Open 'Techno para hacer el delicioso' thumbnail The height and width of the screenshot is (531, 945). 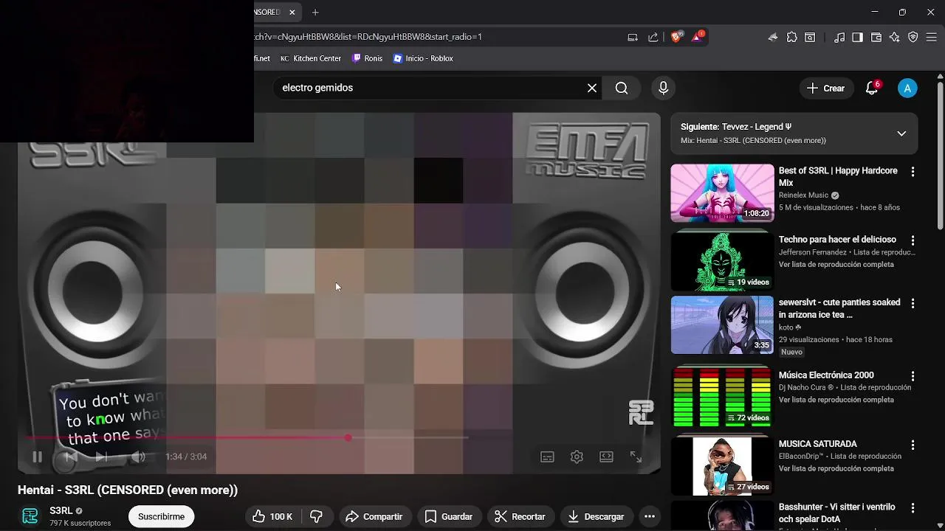[722, 261]
